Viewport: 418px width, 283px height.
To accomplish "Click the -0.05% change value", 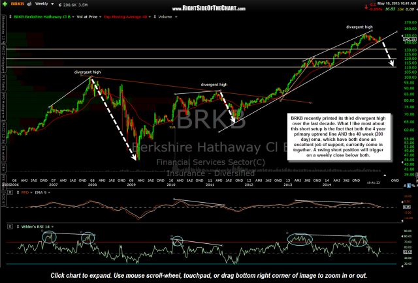I will pyautogui.click(x=377, y=9).
